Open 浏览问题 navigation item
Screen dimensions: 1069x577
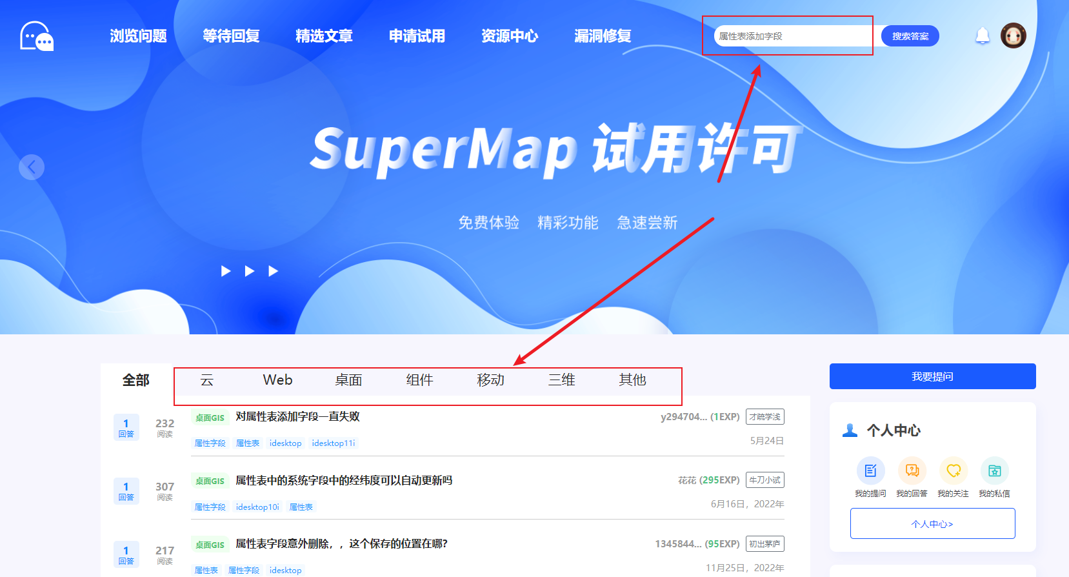click(x=138, y=36)
